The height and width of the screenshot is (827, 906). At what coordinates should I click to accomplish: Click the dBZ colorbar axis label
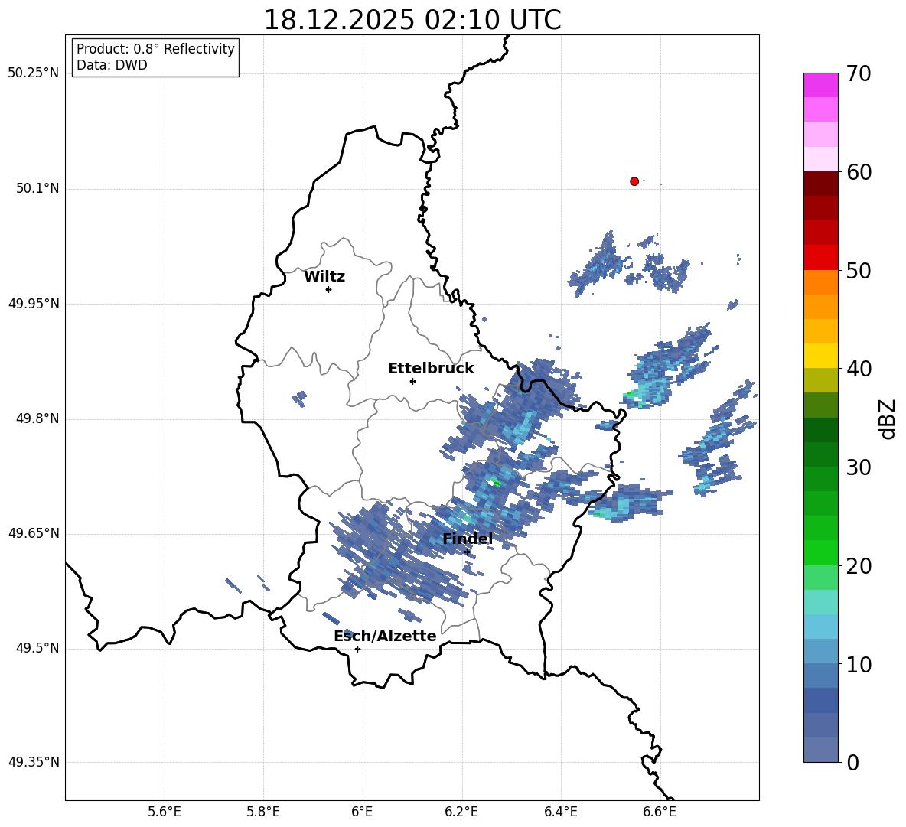point(888,418)
